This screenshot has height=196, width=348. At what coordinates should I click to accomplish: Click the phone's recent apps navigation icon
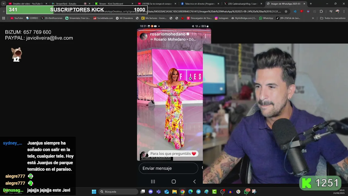coord(153,182)
